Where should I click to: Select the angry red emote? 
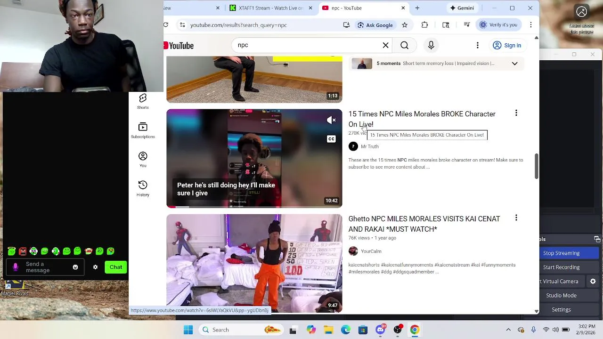click(x=22, y=251)
